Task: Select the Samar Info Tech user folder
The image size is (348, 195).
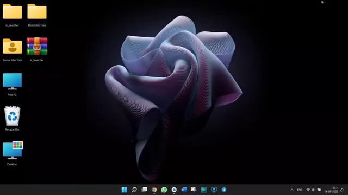Action: click(12, 46)
